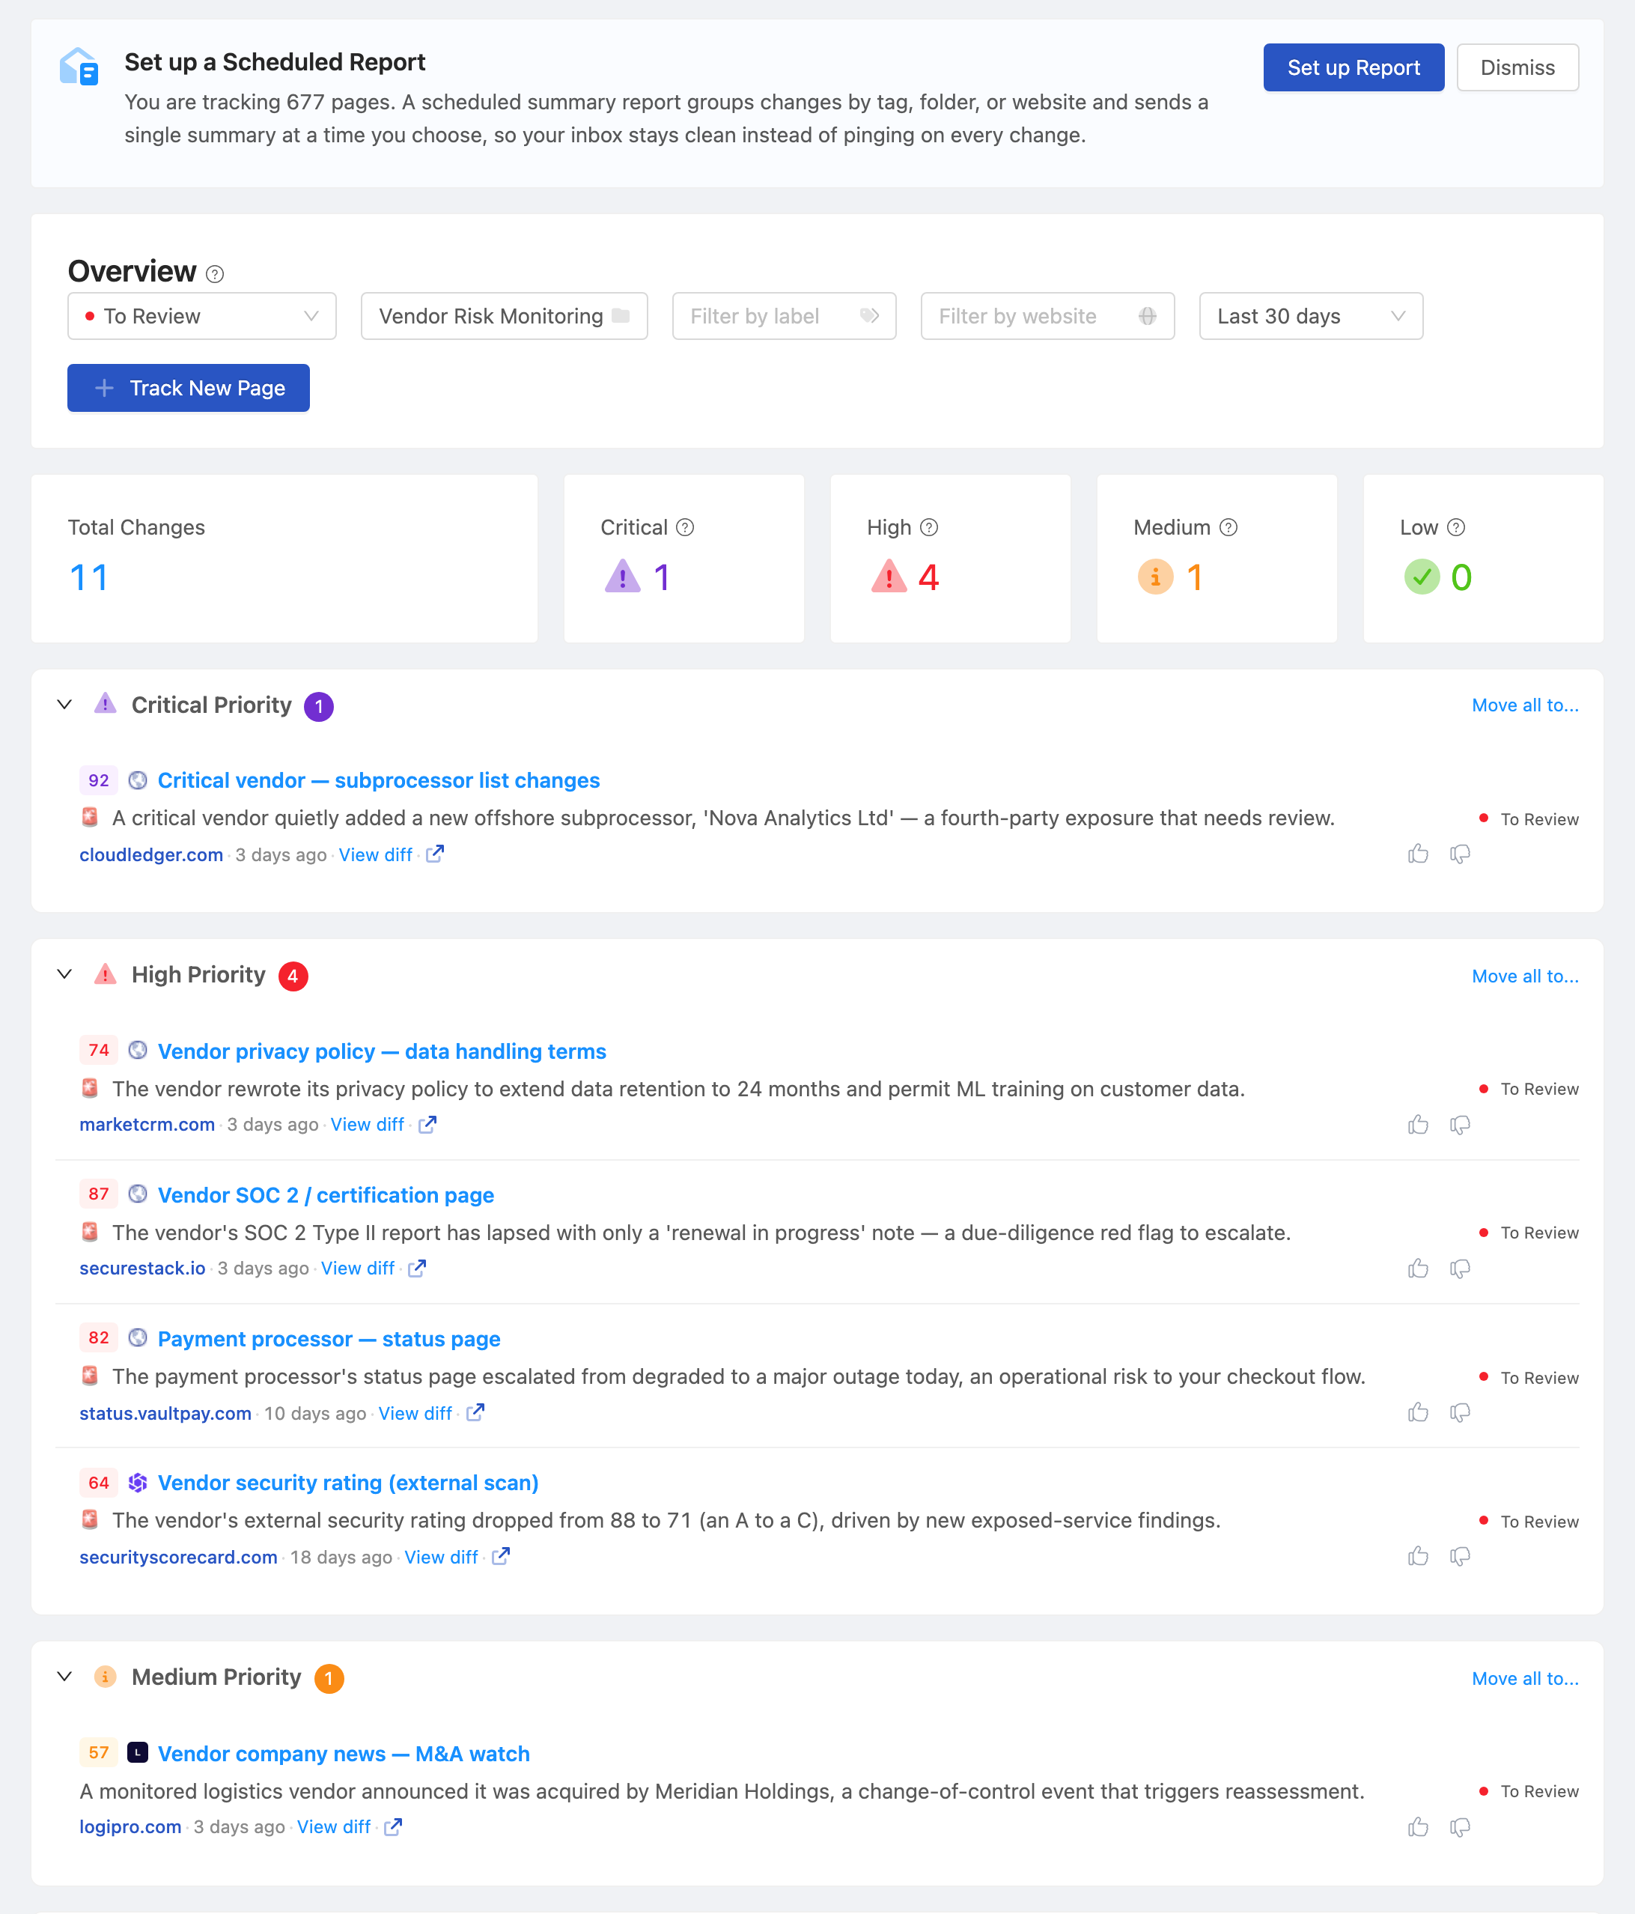The image size is (1635, 1914).
Task: Open Critical vendor subprocessor list changes
Action: point(379,780)
